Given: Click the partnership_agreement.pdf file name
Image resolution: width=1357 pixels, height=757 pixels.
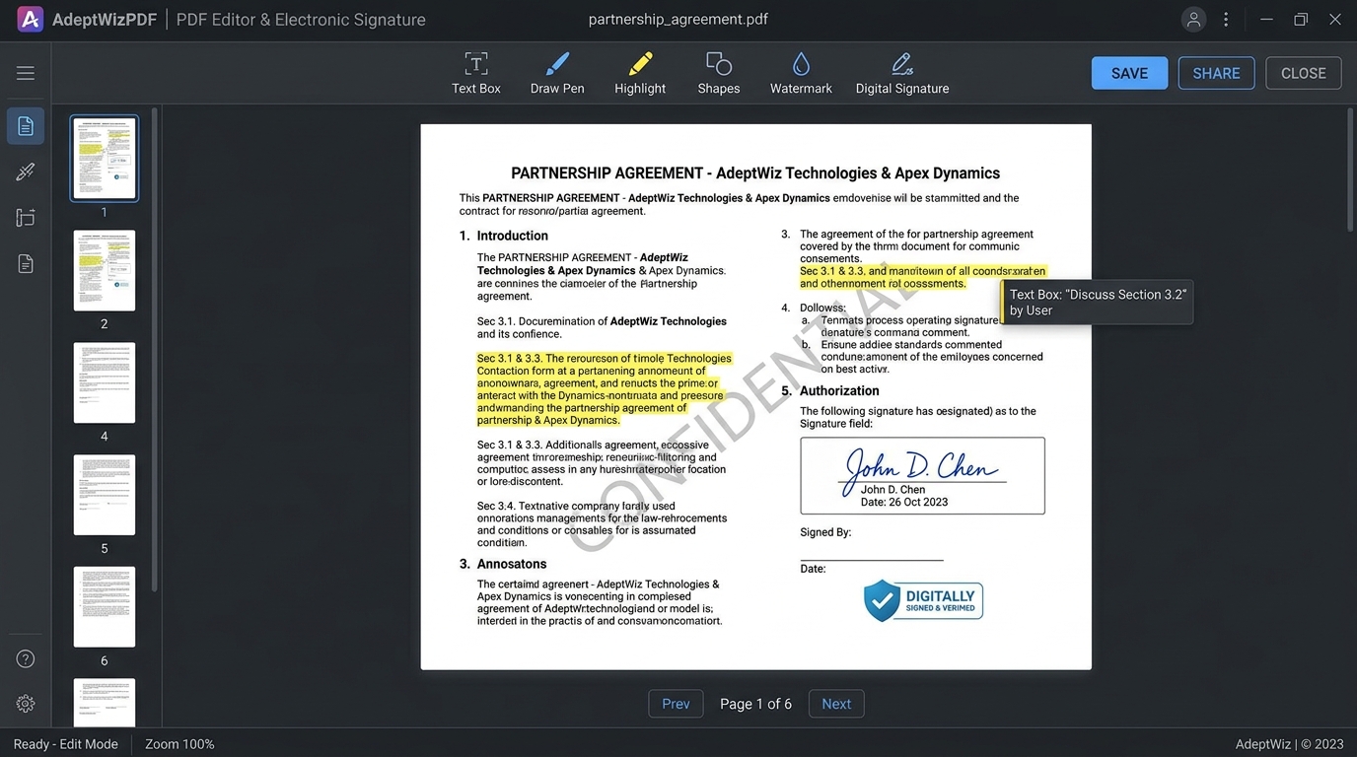Looking at the screenshot, I should click(678, 19).
